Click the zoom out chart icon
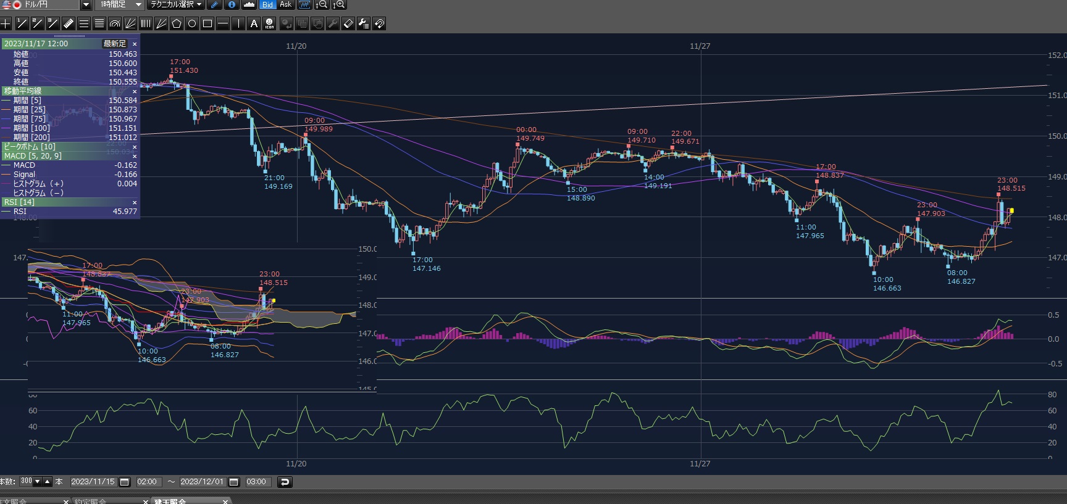Image resolution: width=1067 pixels, height=504 pixels. pyautogui.click(x=322, y=5)
